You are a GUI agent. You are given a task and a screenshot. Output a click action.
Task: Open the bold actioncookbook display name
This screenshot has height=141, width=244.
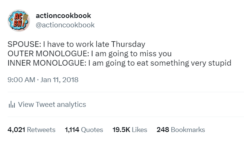point(63,15)
